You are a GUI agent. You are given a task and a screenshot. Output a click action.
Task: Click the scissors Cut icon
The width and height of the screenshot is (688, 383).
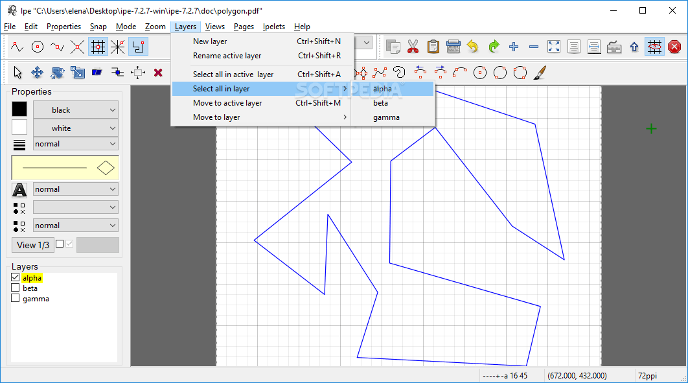413,47
